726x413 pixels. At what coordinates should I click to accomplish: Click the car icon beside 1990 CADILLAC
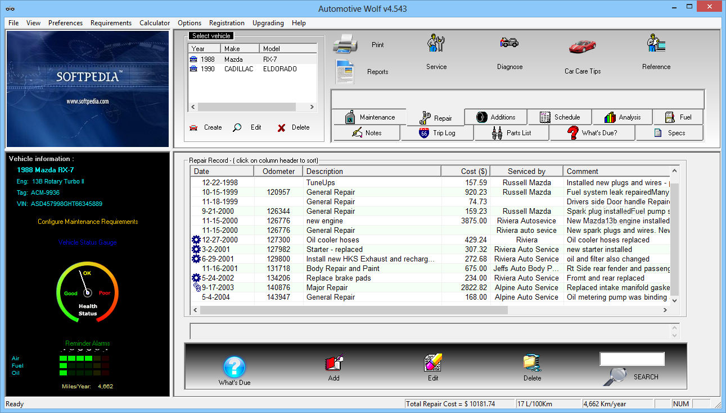coord(194,68)
